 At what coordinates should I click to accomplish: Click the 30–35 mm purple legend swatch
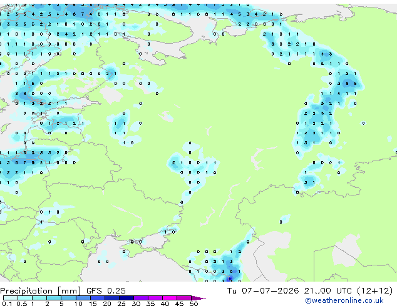tap(140, 298)
